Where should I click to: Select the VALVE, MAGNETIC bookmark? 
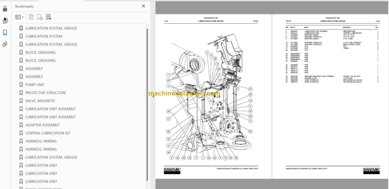click(x=41, y=101)
